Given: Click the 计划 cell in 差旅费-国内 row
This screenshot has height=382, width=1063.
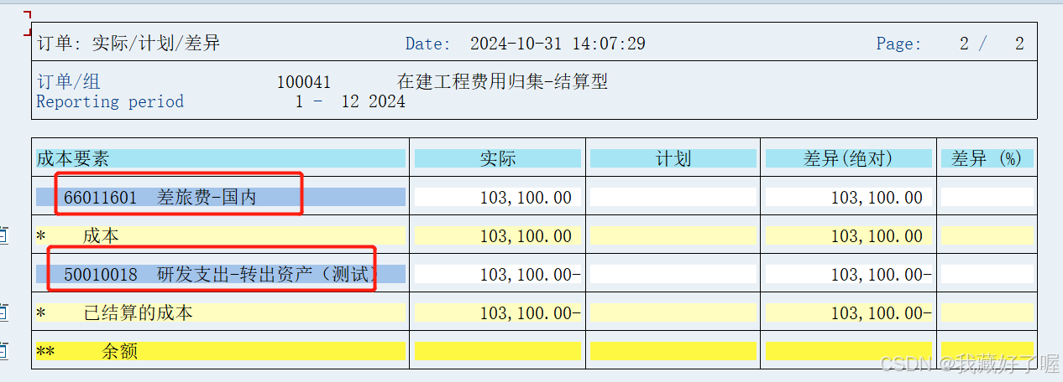Looking at the screenshot, I should (x=673, y=197).
